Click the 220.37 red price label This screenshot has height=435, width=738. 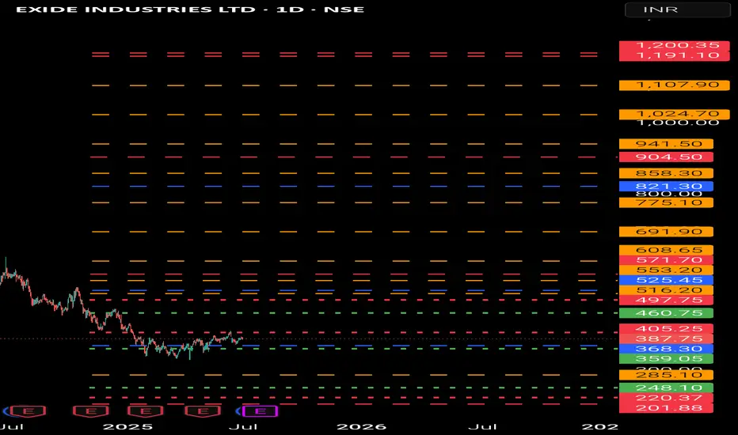point(666,398)
